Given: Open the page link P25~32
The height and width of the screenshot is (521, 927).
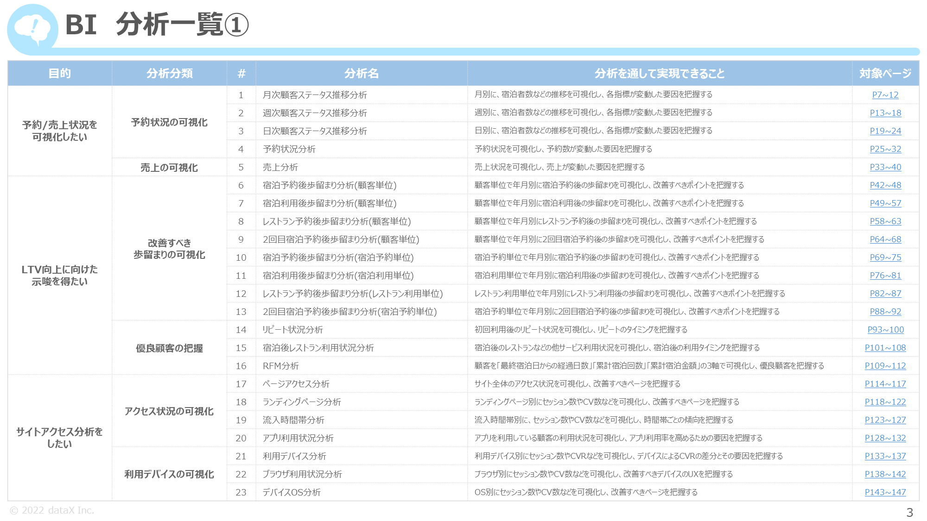Looking at the screenshot, I should coord(885,149).
